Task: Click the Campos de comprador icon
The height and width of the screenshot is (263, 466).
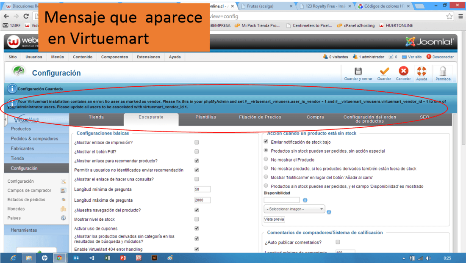Action: point(63,190)
